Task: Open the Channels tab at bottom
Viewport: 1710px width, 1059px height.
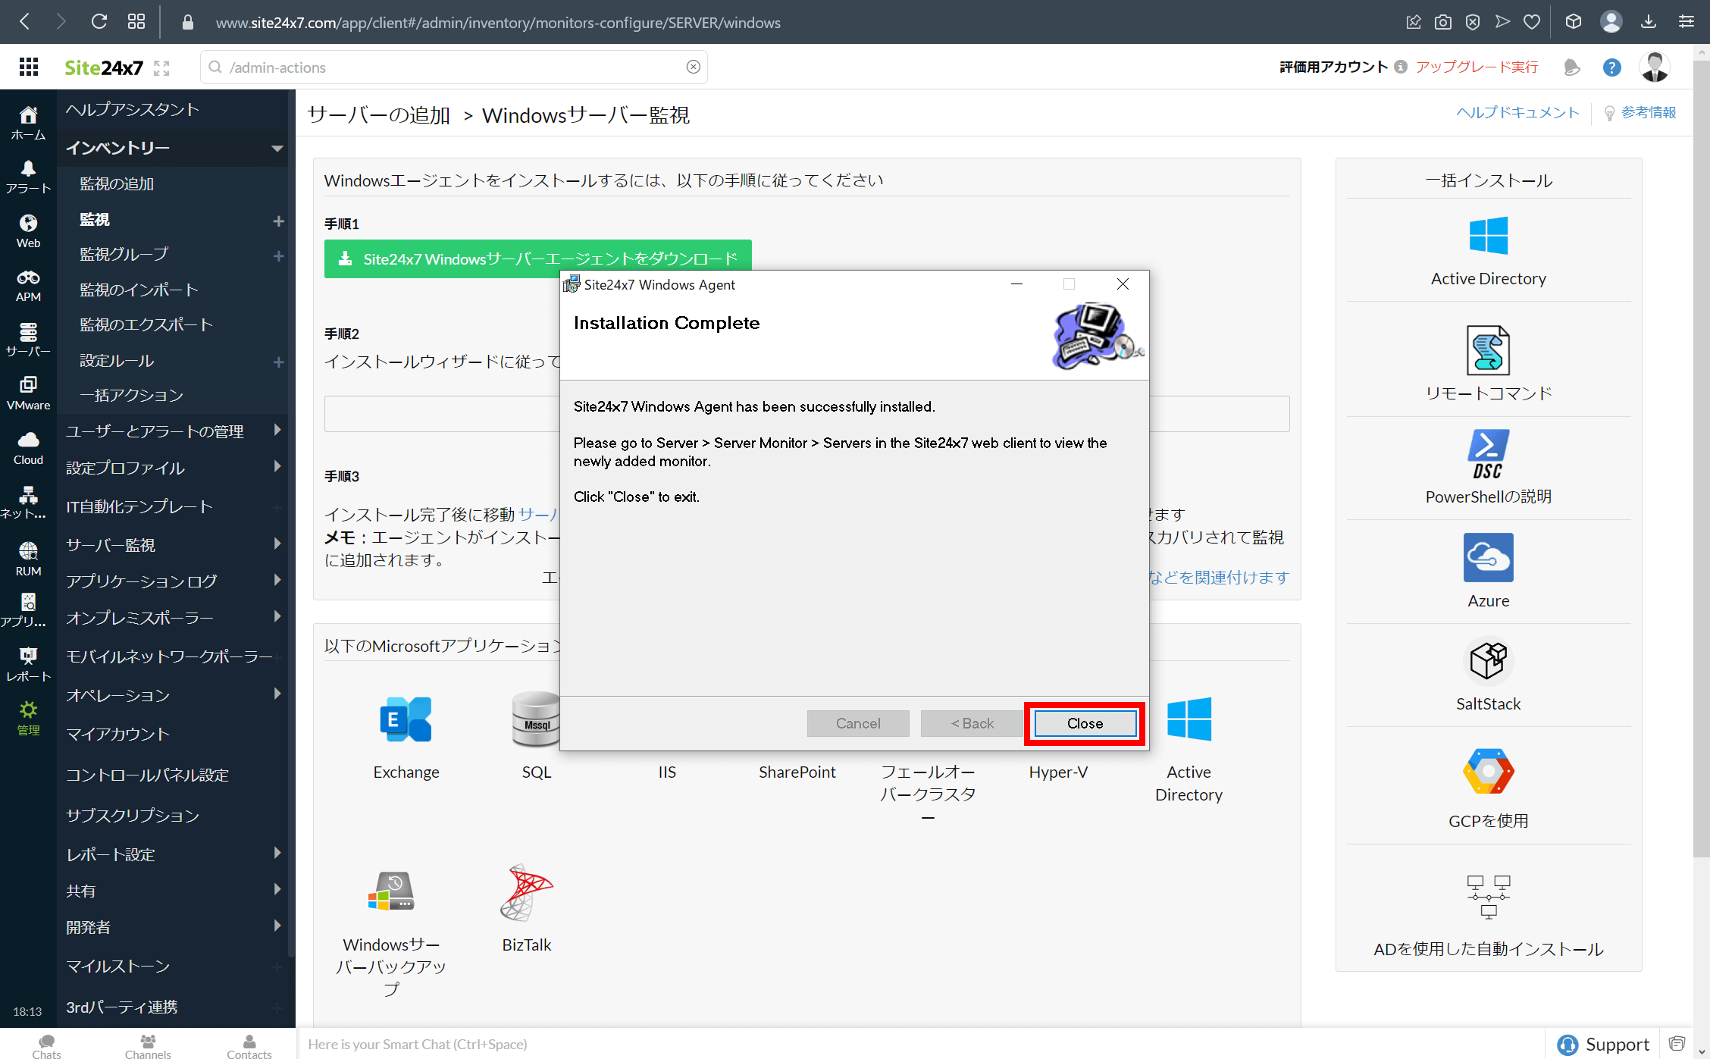Action: click(148, 1045)
